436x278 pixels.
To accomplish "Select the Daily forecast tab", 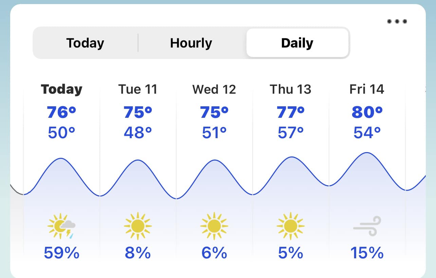I will pos(297,43).
